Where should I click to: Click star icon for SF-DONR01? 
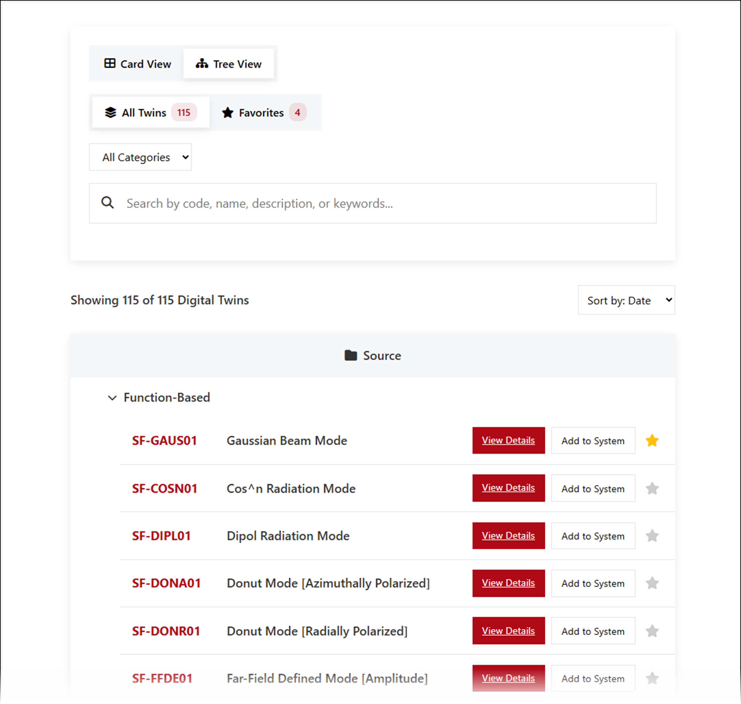pyautogui.click(x=652, y=631)
